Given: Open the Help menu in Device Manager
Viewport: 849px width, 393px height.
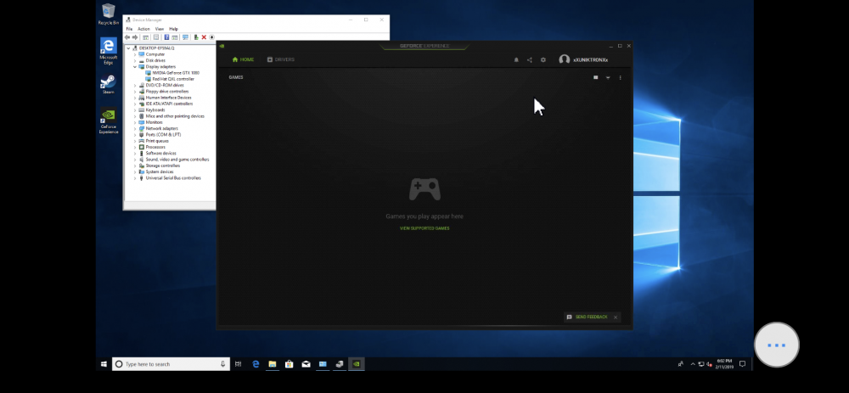Looking at the screenshot, I should tap(173, 29).
